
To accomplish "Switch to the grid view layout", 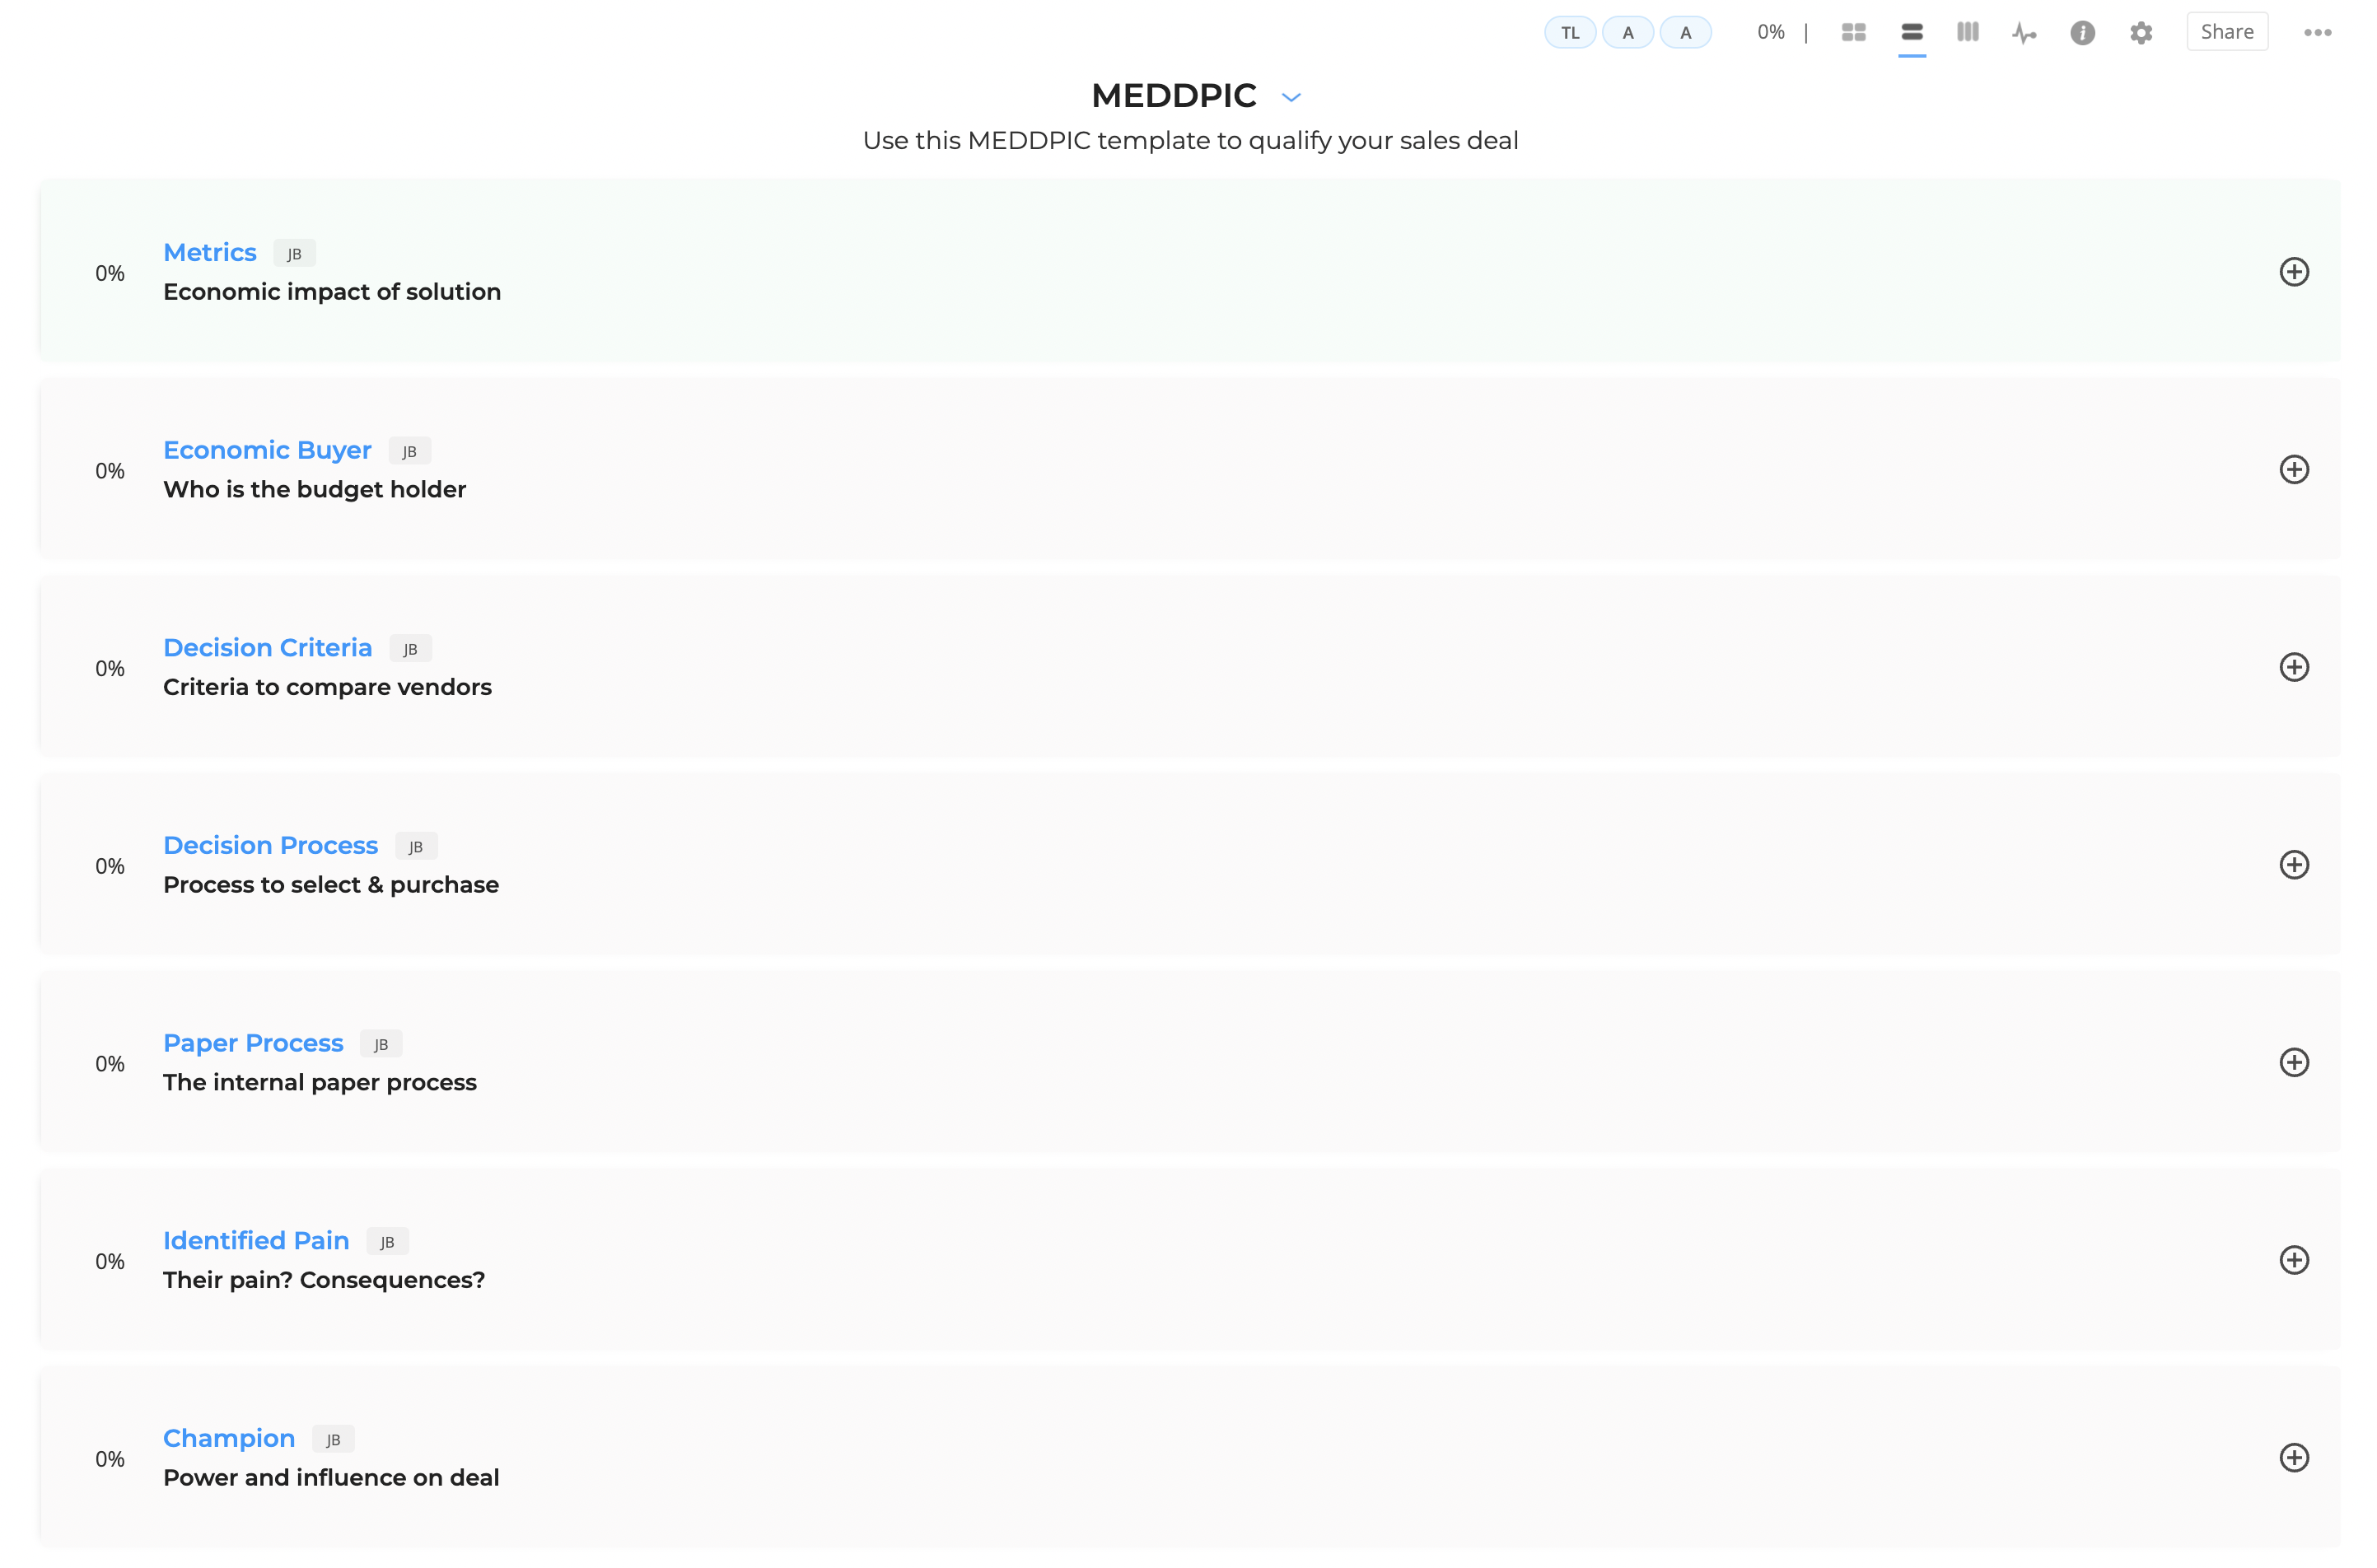I will pos(1853,32).
